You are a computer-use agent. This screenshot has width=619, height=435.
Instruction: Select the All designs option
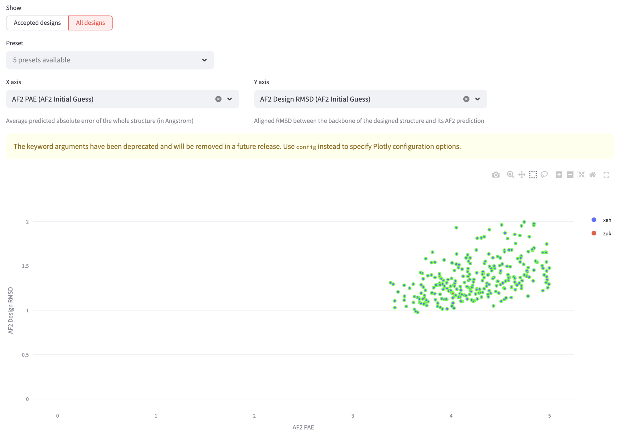90,23
